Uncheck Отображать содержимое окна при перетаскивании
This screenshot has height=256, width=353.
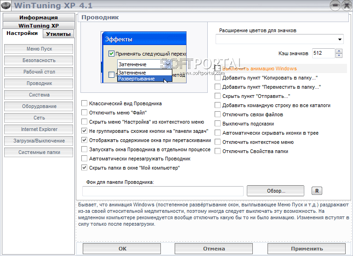click(x=84, y=140)
